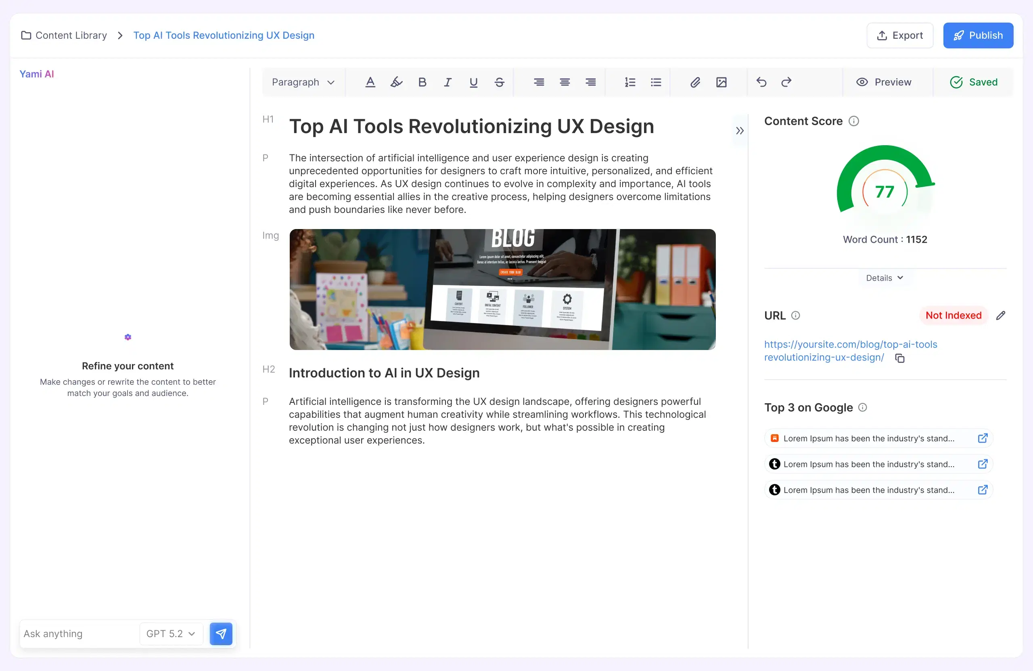Insert an image via toolbar icon
Viewport: 1033px width, 671px height.
point(721,82)
